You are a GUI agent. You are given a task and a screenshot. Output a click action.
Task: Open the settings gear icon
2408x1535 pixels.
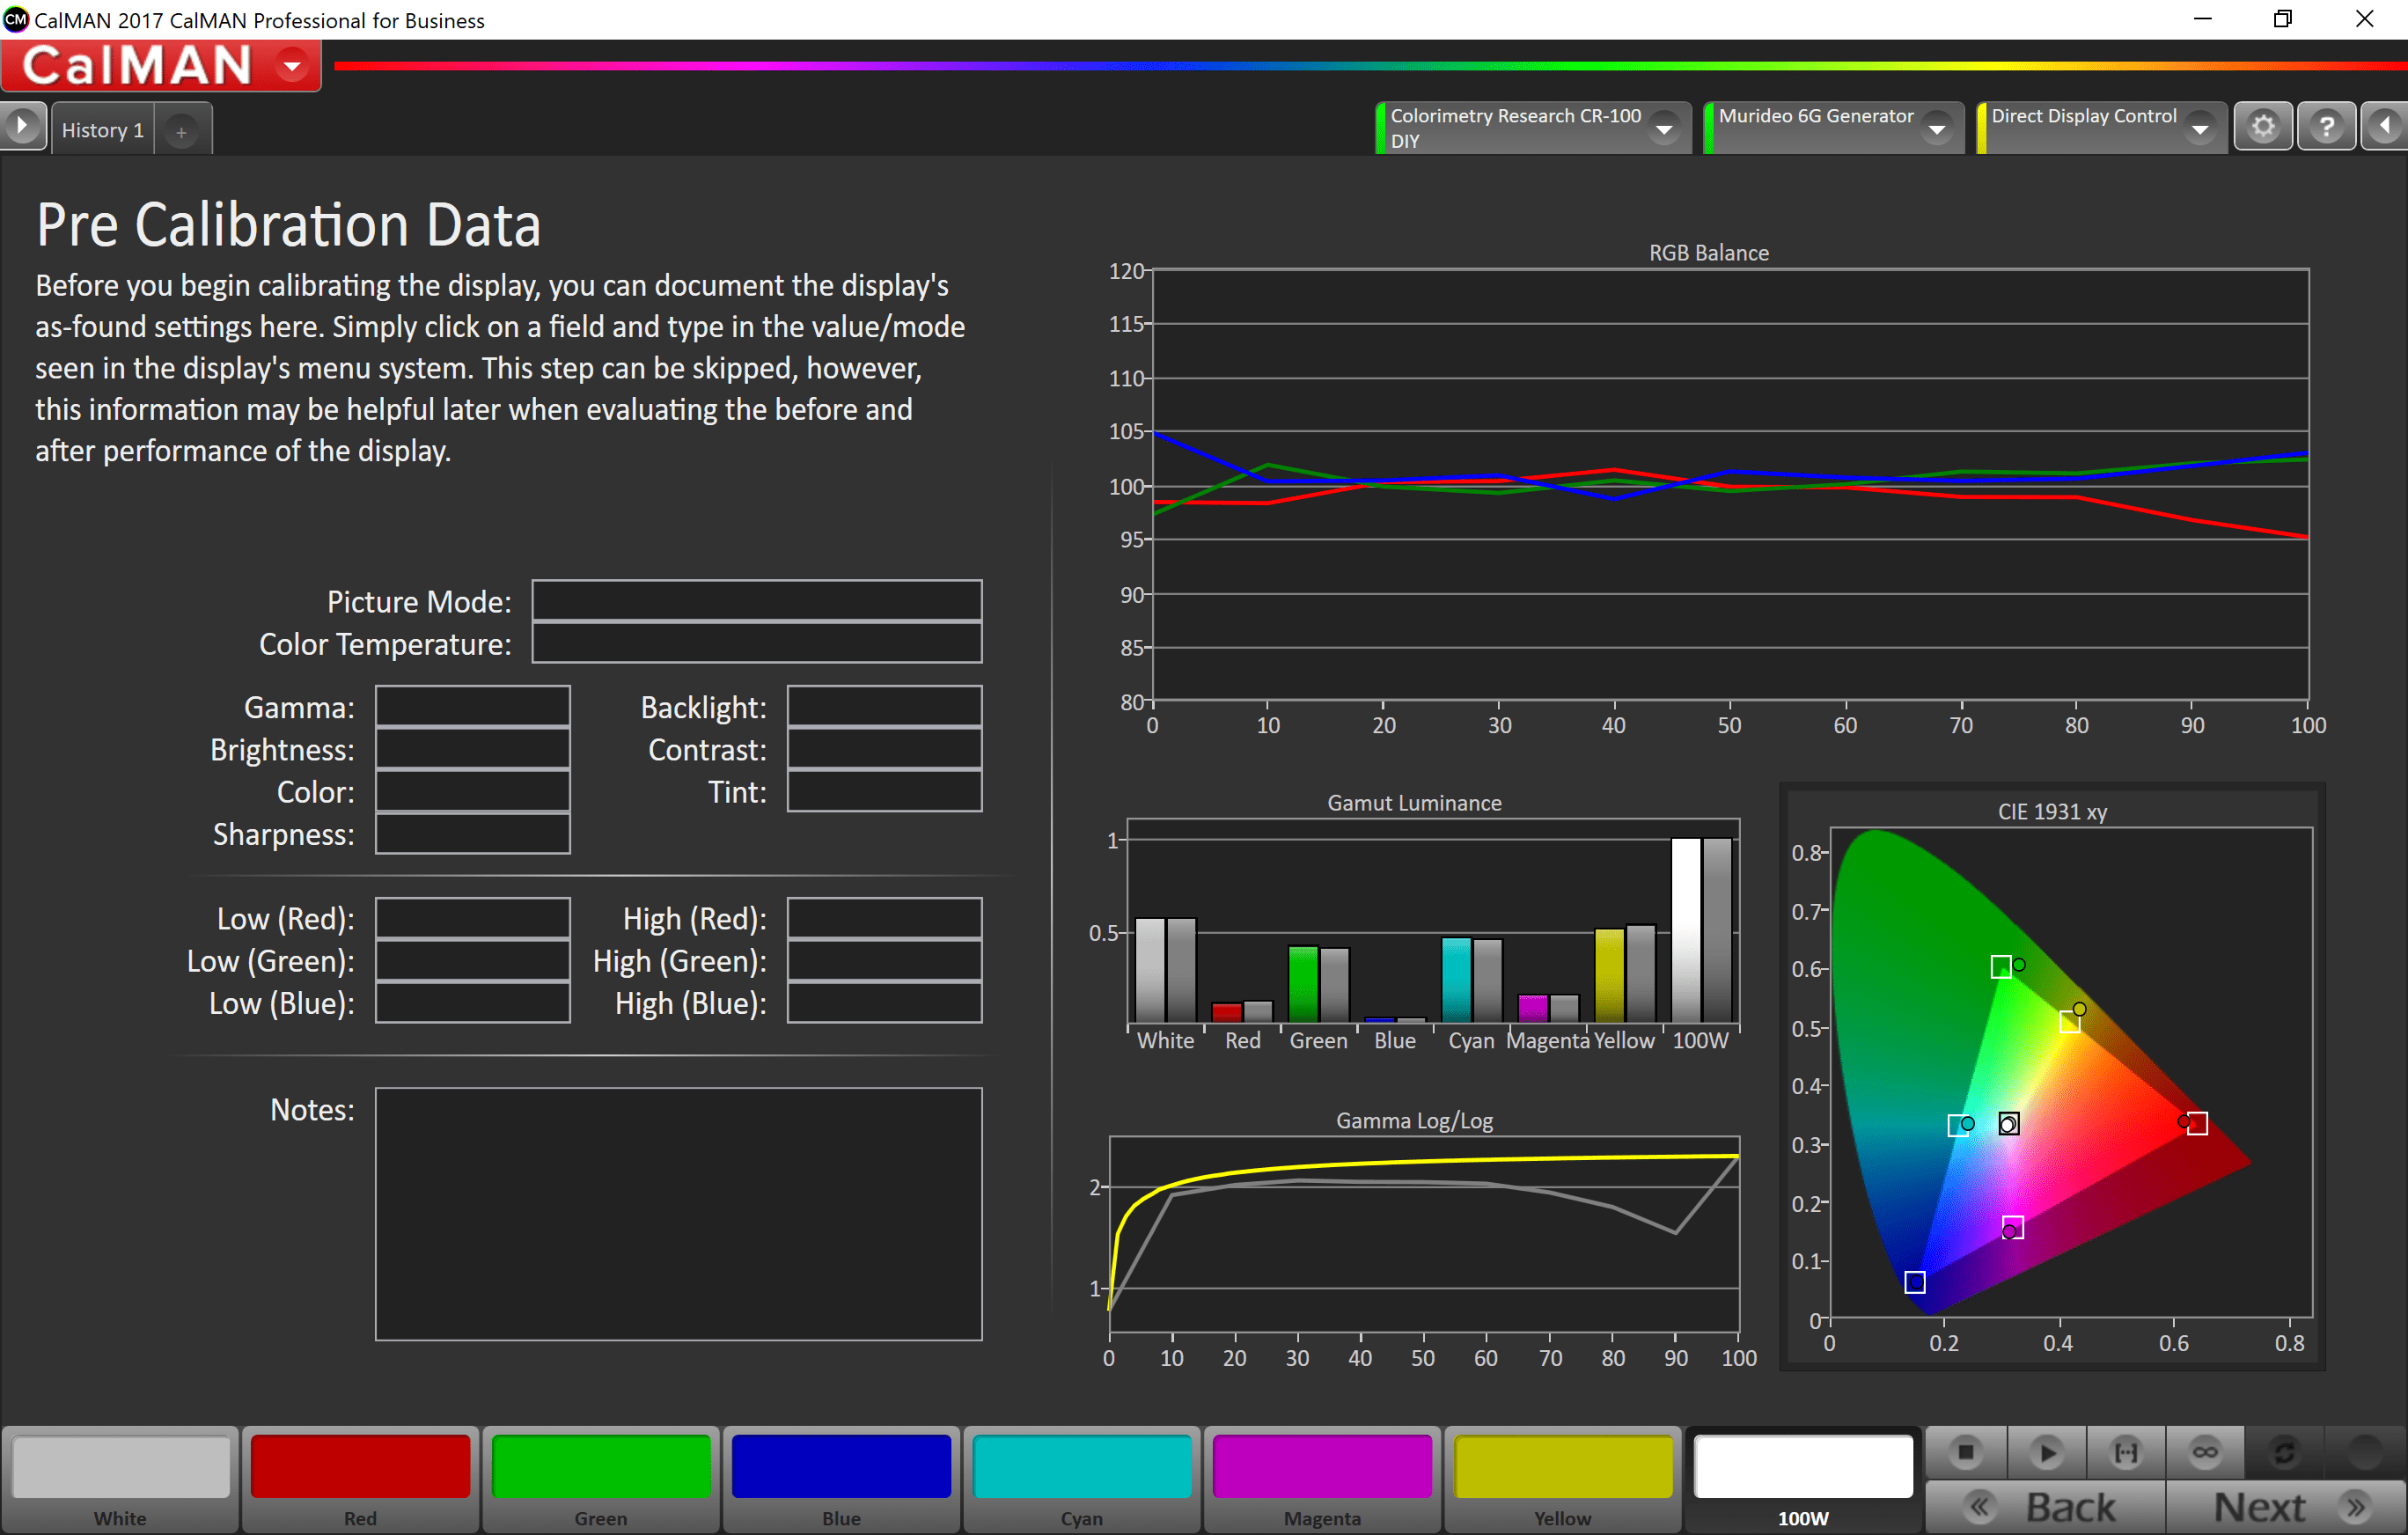pyautogui.click(x=2263, y=127)
